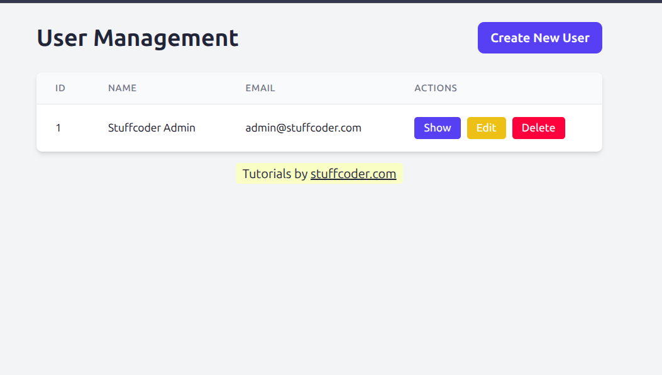Click the NAME column header
The height and width of the screenshot is (375, 662).
tap(122, 88)
